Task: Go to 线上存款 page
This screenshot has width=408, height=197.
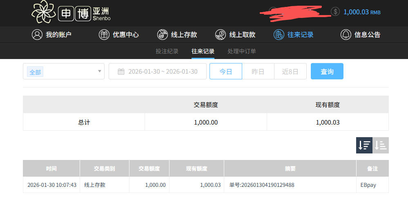Action: (x=184, y=35)
